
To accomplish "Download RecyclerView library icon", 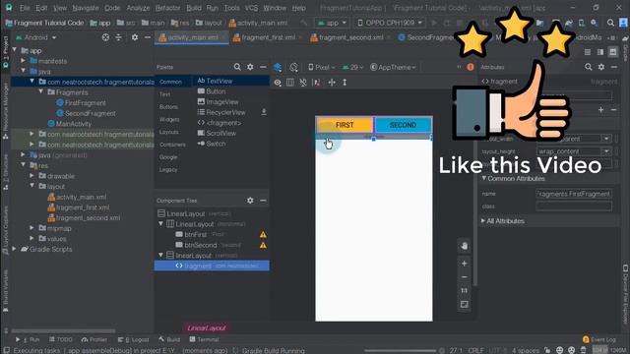I will coord(264,112).
